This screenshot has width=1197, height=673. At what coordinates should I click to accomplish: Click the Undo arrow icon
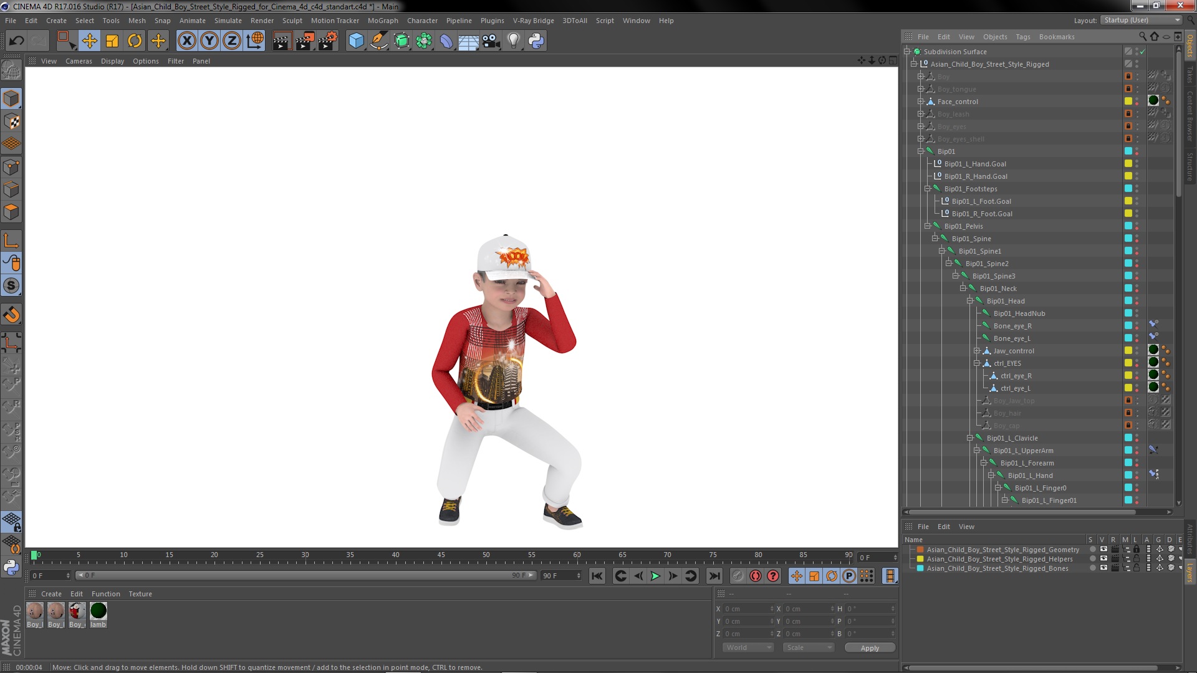pyautogui.click(x=16, y=41)
